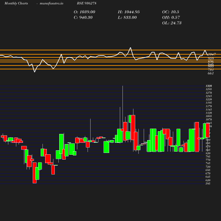Click the 1170 price axis label
This screenshot has height=221, width=221.
tap(209, 106)
